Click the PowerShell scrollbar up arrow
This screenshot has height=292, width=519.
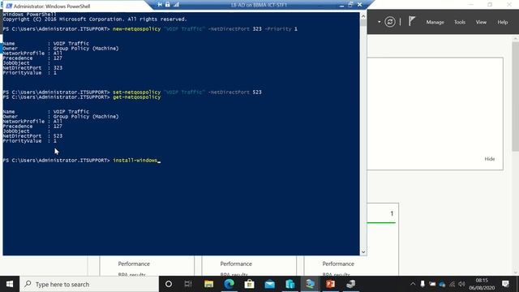[363, 16]
